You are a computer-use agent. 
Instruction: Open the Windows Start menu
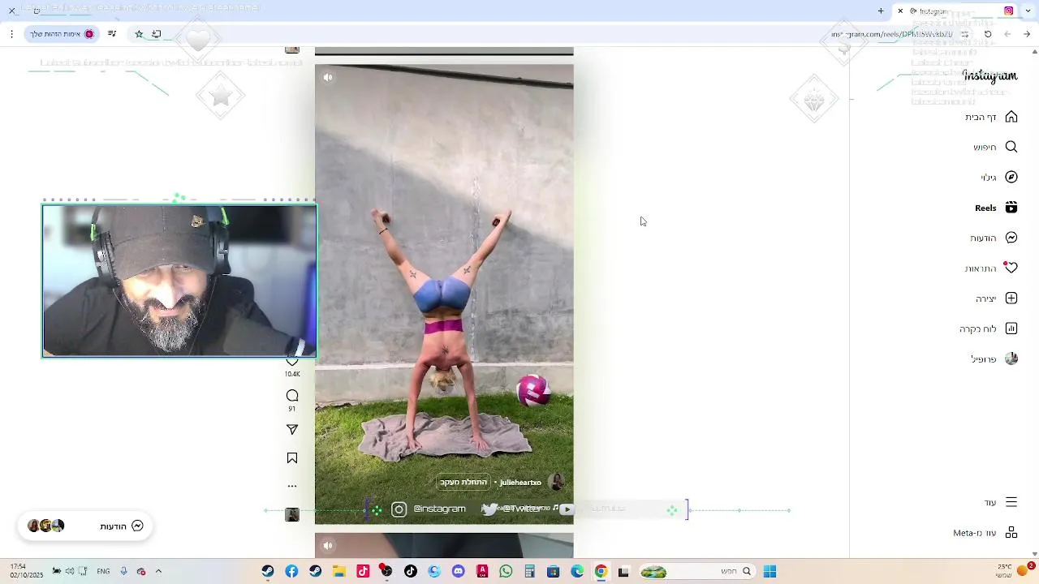click(x=770, y=572)
